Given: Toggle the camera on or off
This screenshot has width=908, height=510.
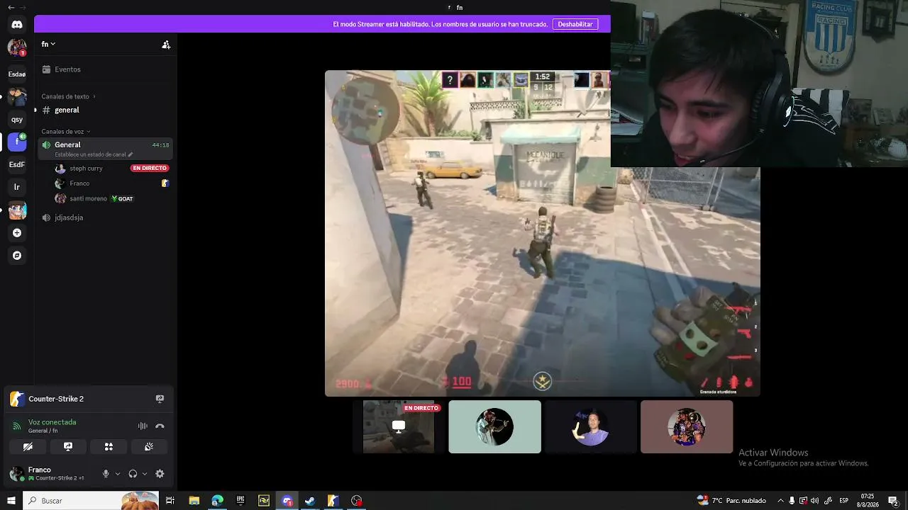Looking at the screenshot, I should point(28,447).
